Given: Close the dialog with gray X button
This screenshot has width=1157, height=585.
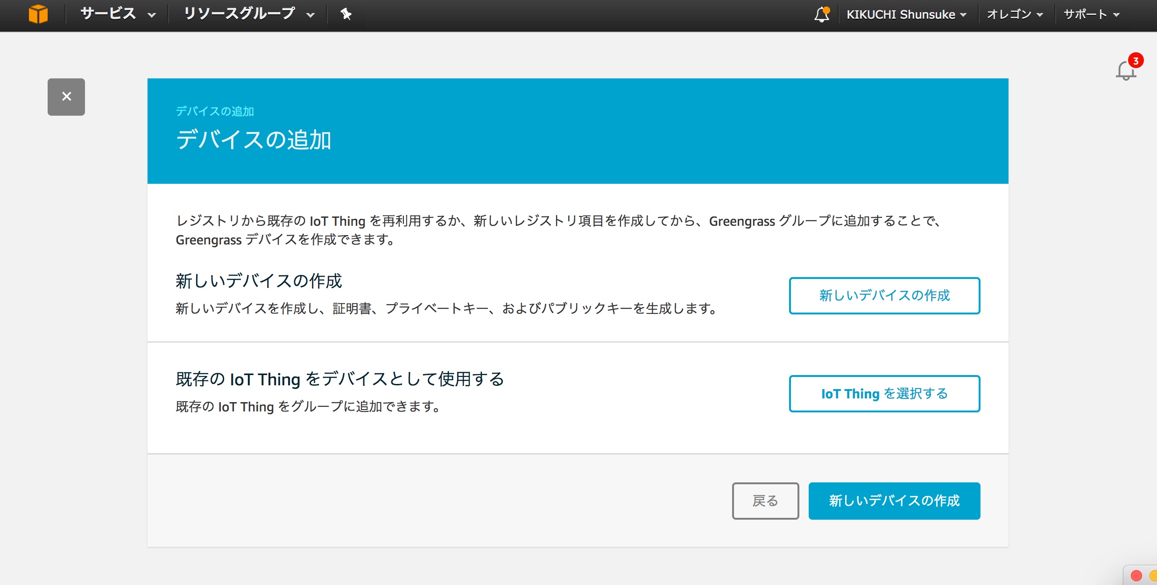Looking at the screenshot, I should click(x=66, y=97).
